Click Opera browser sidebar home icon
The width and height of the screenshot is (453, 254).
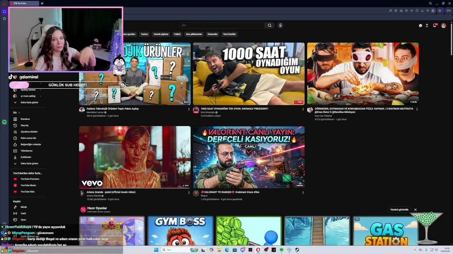pyautogui.click(x=4, y=11)
